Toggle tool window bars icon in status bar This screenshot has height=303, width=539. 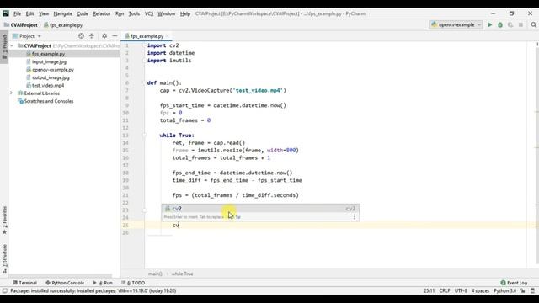pyautogui.click(x=4, y=290)
